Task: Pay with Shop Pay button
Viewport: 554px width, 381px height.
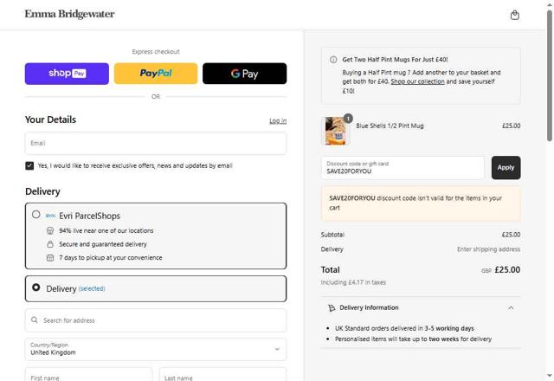Action: tap(67, 74)
